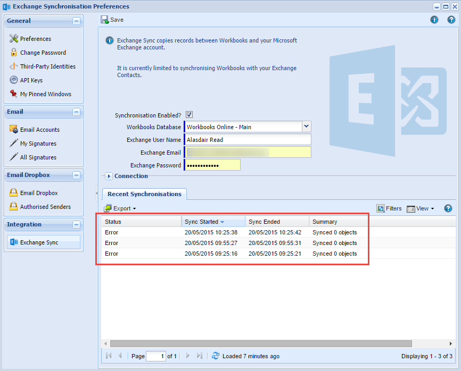The height and width of the screenshot is (371, 461).
Task: Go to the first page of results
Action: [x=109, y=356]
